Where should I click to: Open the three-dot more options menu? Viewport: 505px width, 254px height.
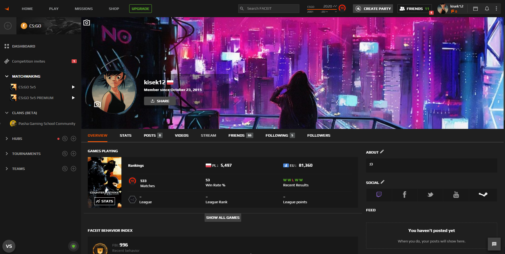tap(496, 9)
